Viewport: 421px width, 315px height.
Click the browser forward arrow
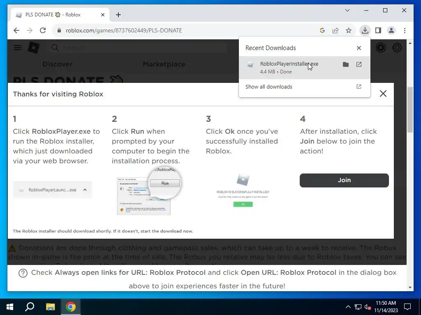(30, 30)
